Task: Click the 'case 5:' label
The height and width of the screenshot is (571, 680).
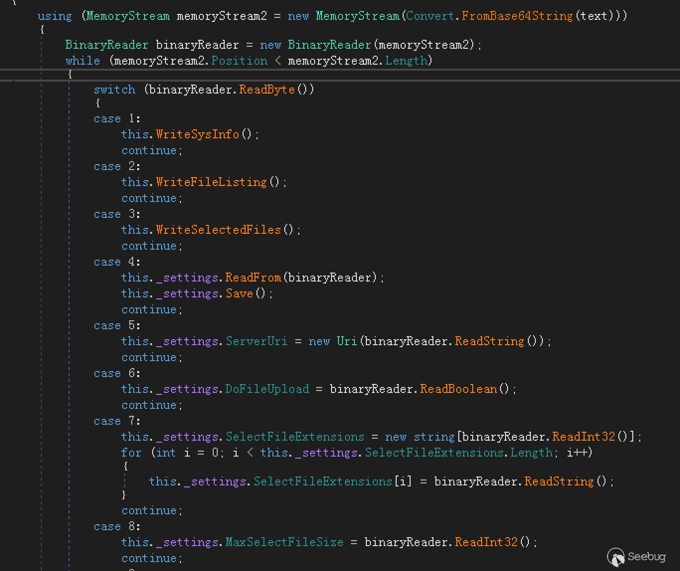Action: tap(117, 326)
